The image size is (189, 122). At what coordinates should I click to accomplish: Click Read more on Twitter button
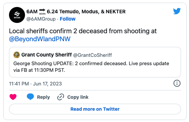tap(95, 109)
